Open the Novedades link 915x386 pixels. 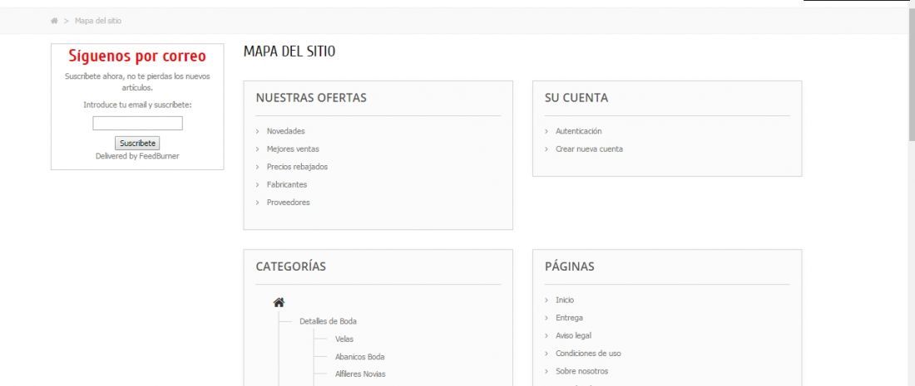point(285,131)
